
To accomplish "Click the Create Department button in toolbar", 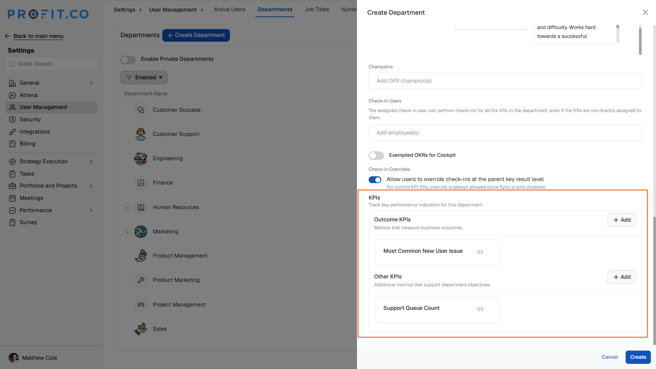I will [196, 35].
